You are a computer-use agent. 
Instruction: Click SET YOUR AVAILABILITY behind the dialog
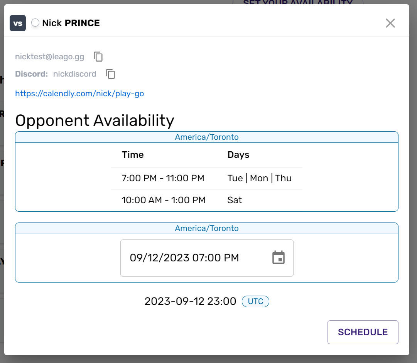299,4
